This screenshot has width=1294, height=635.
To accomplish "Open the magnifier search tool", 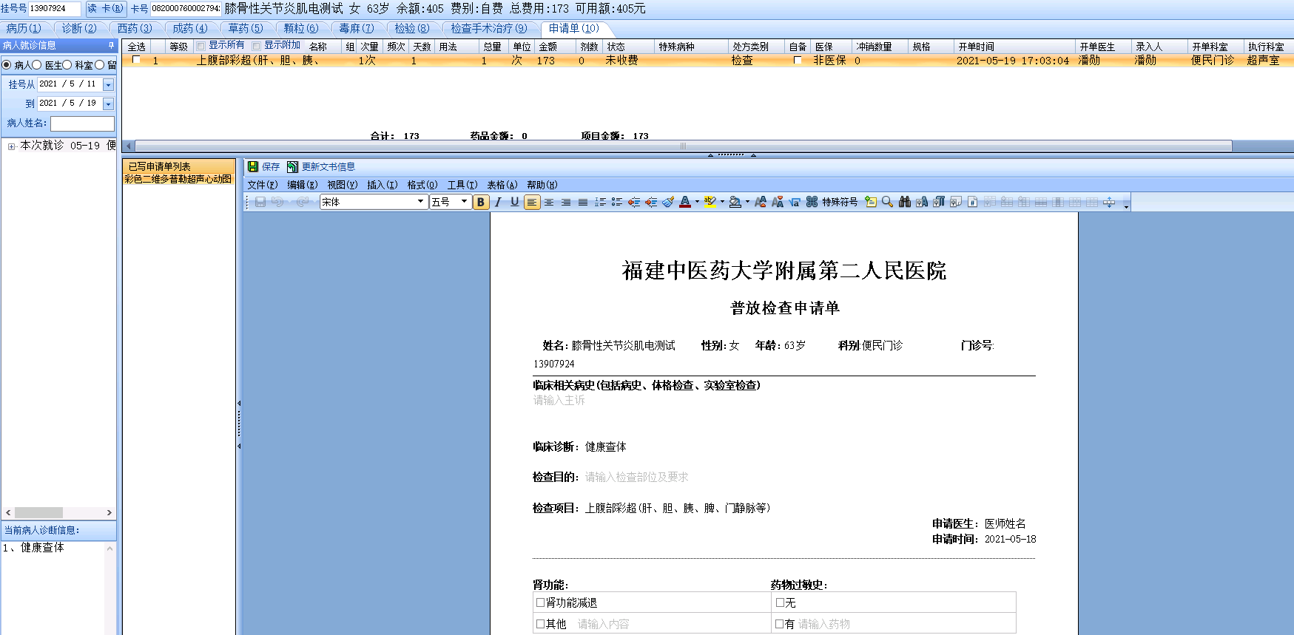I will tap(888, 202).
